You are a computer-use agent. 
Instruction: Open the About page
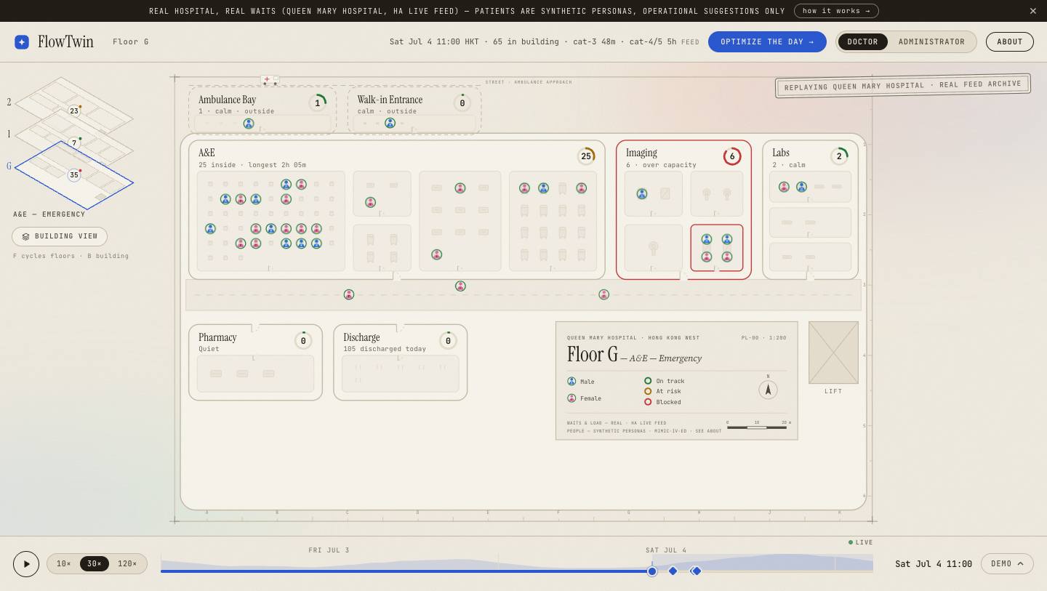tap(1009, 42)
